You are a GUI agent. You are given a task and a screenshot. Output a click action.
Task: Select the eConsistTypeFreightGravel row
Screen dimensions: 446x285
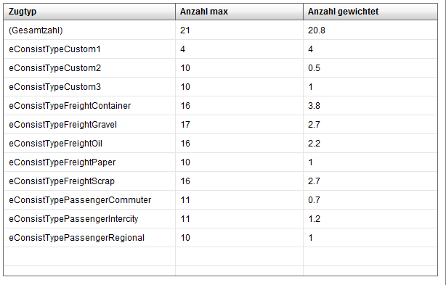coord(220,124)
